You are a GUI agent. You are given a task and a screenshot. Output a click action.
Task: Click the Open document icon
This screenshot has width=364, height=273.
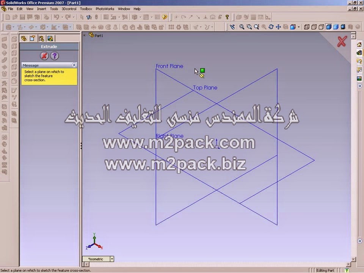[15, 17]
